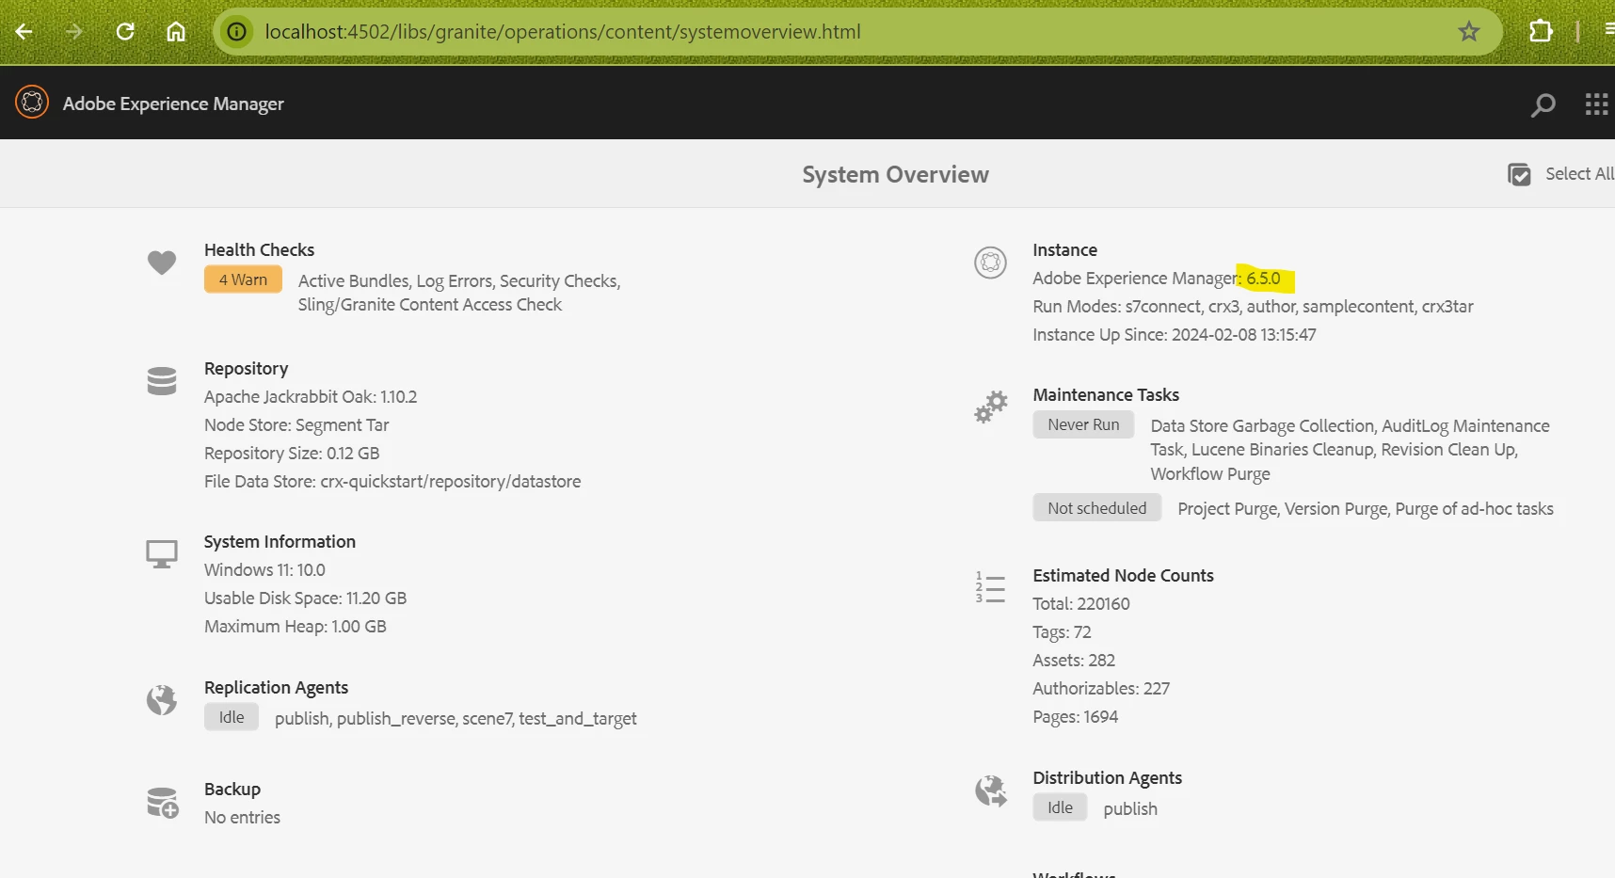Click 'Data Store Garbage Collection' task list
This screenshot has height=878, width=1615.
[x=1350, y=450]
